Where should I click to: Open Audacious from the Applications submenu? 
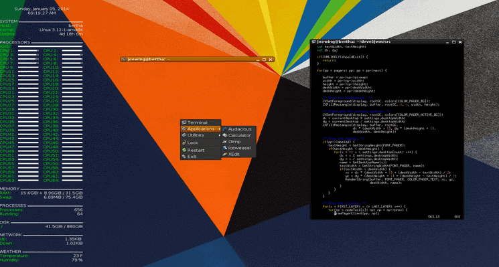tap(238, 129)
